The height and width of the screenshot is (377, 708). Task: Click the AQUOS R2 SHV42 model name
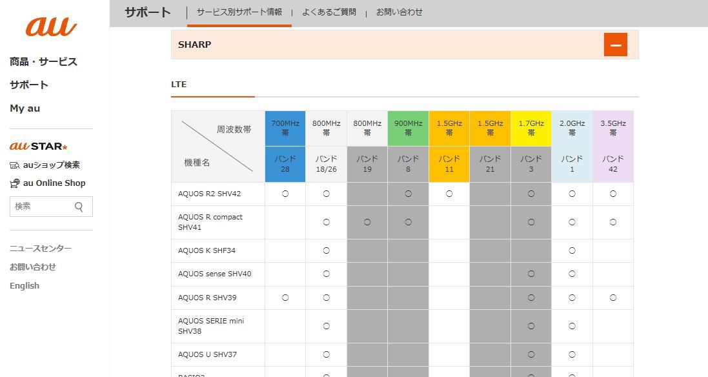pos(211,193)
